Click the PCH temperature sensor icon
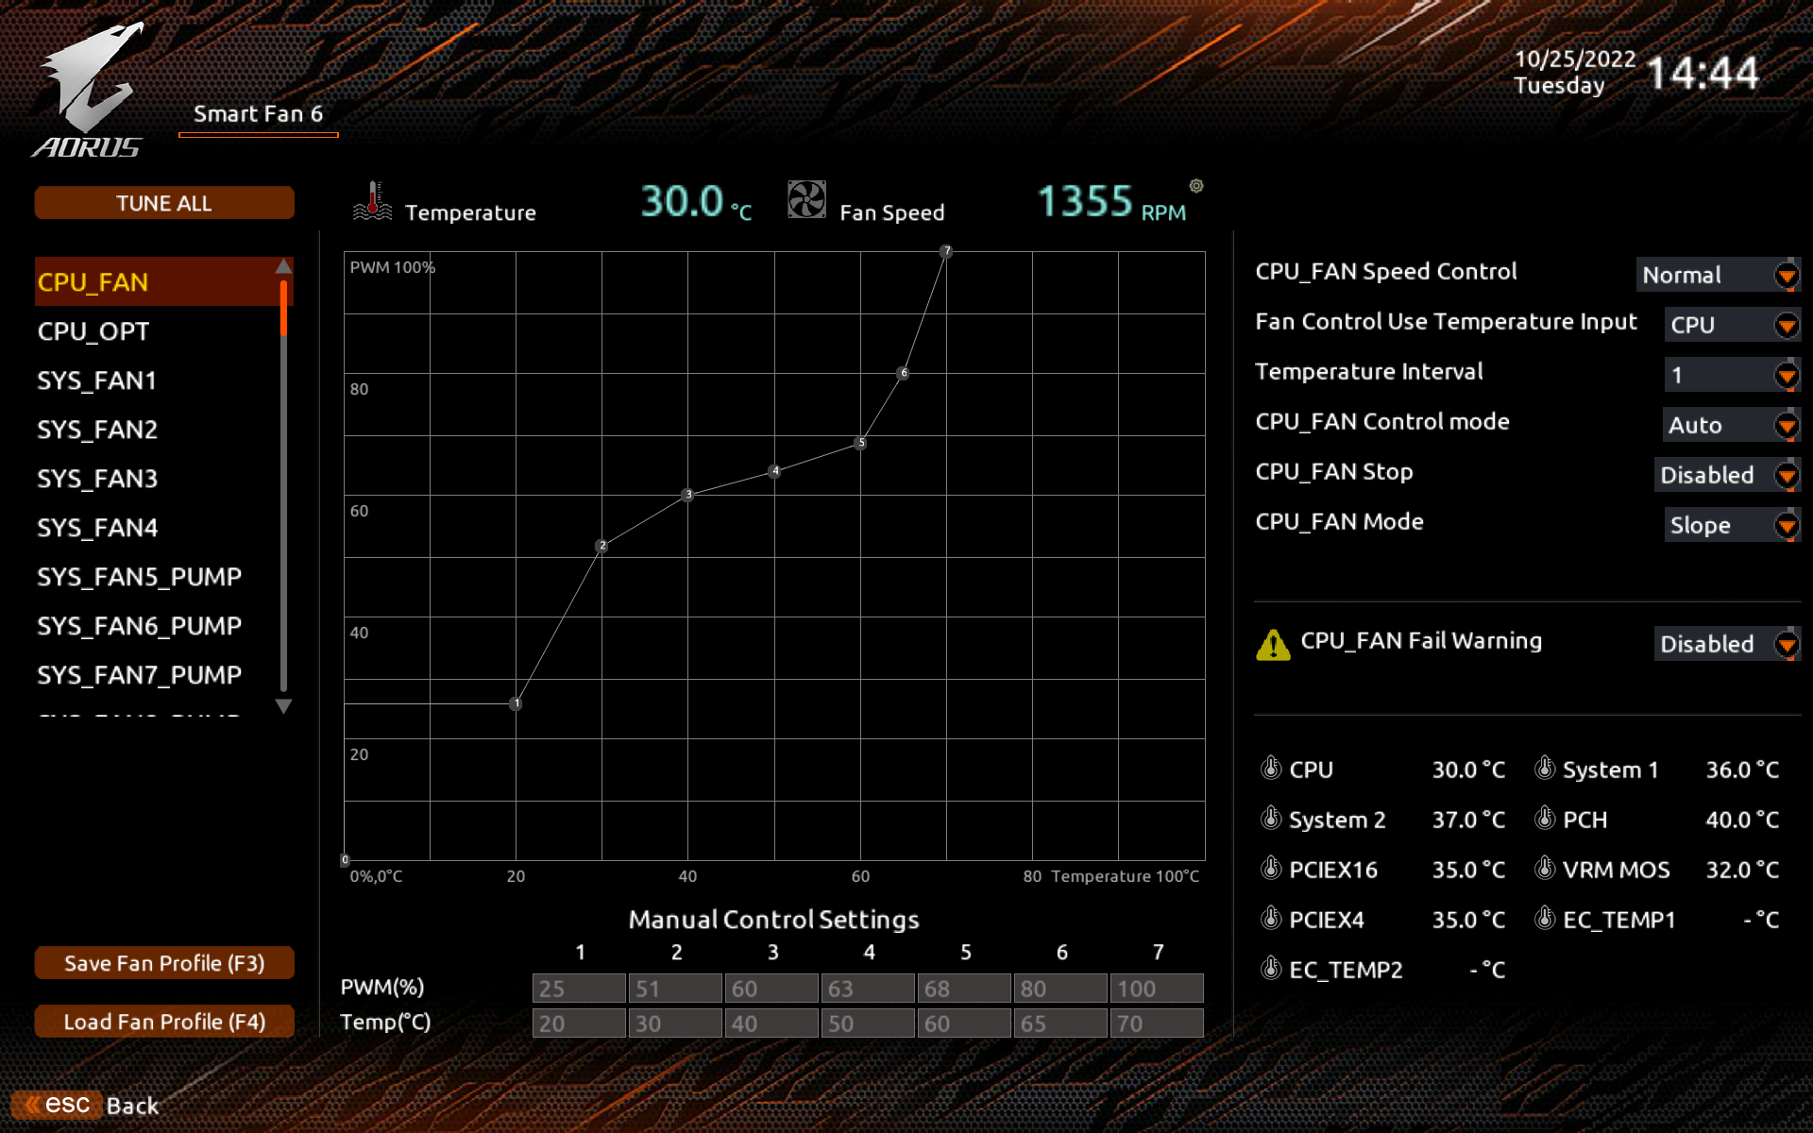The image size is (1813, 1133). (x=1545, y=819)
